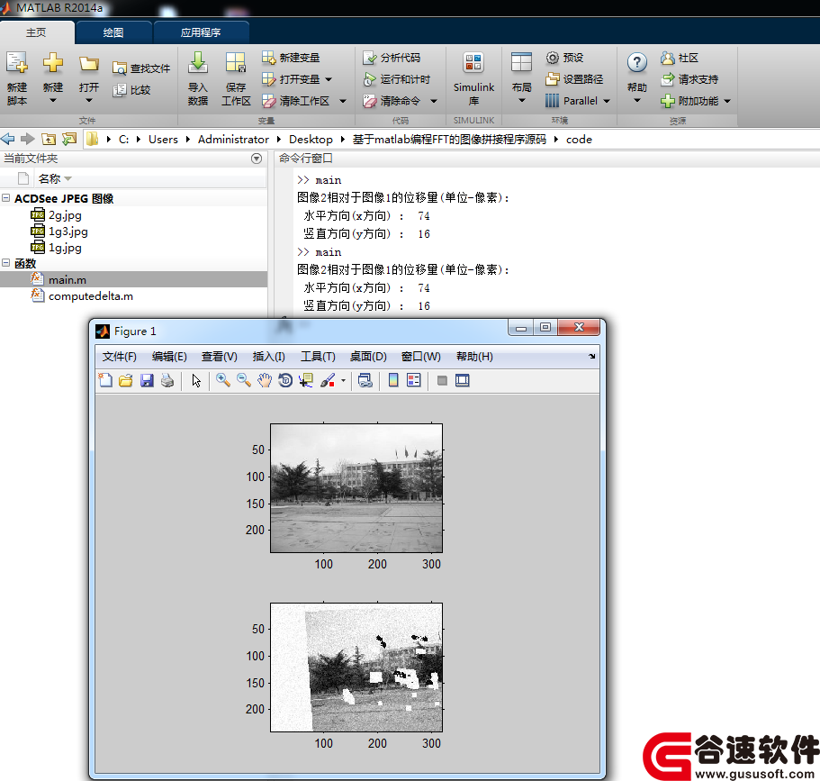This screenshot has height=781, width=820.
Task: Open the New (新建) dropdown arrow
Action: tap(53, 101)
